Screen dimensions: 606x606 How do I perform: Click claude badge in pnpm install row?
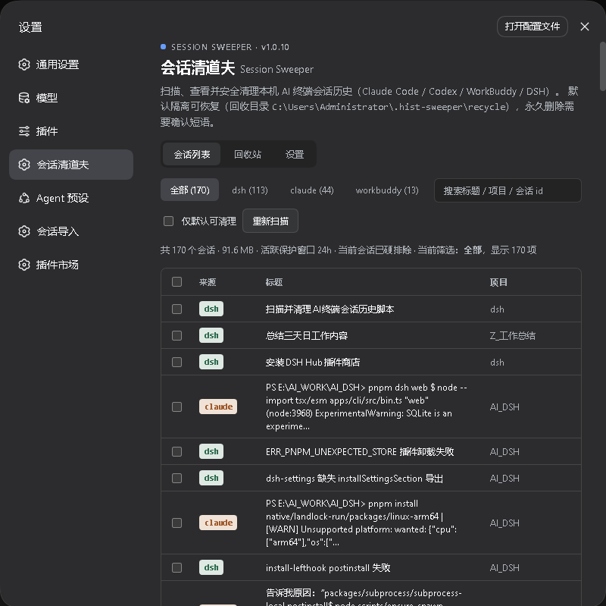(x=218, y=523)
